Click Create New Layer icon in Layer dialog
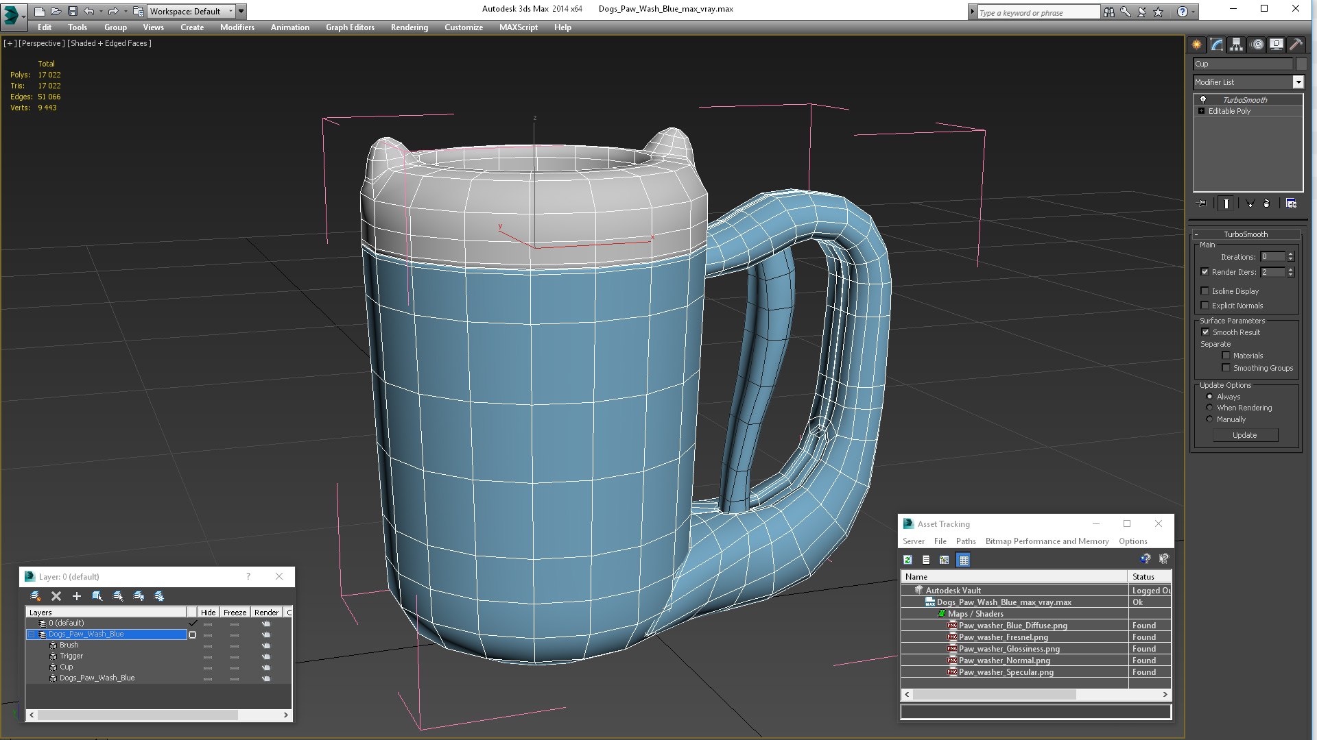This screenshot has height=740, width=1317. pyautogui.click(x=36, y=596)
